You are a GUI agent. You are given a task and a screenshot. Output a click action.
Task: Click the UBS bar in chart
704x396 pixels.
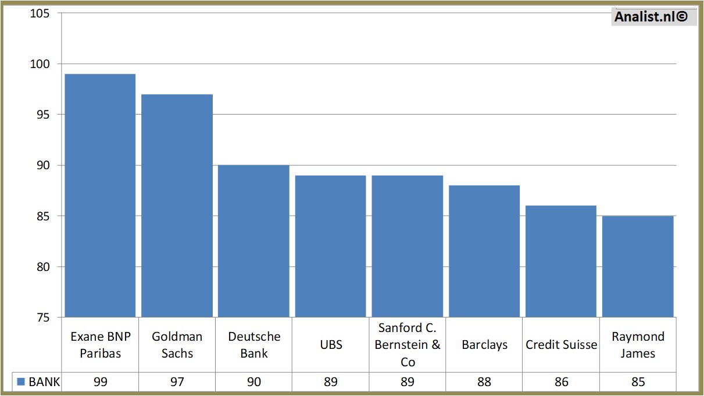(x=330, y=247)
